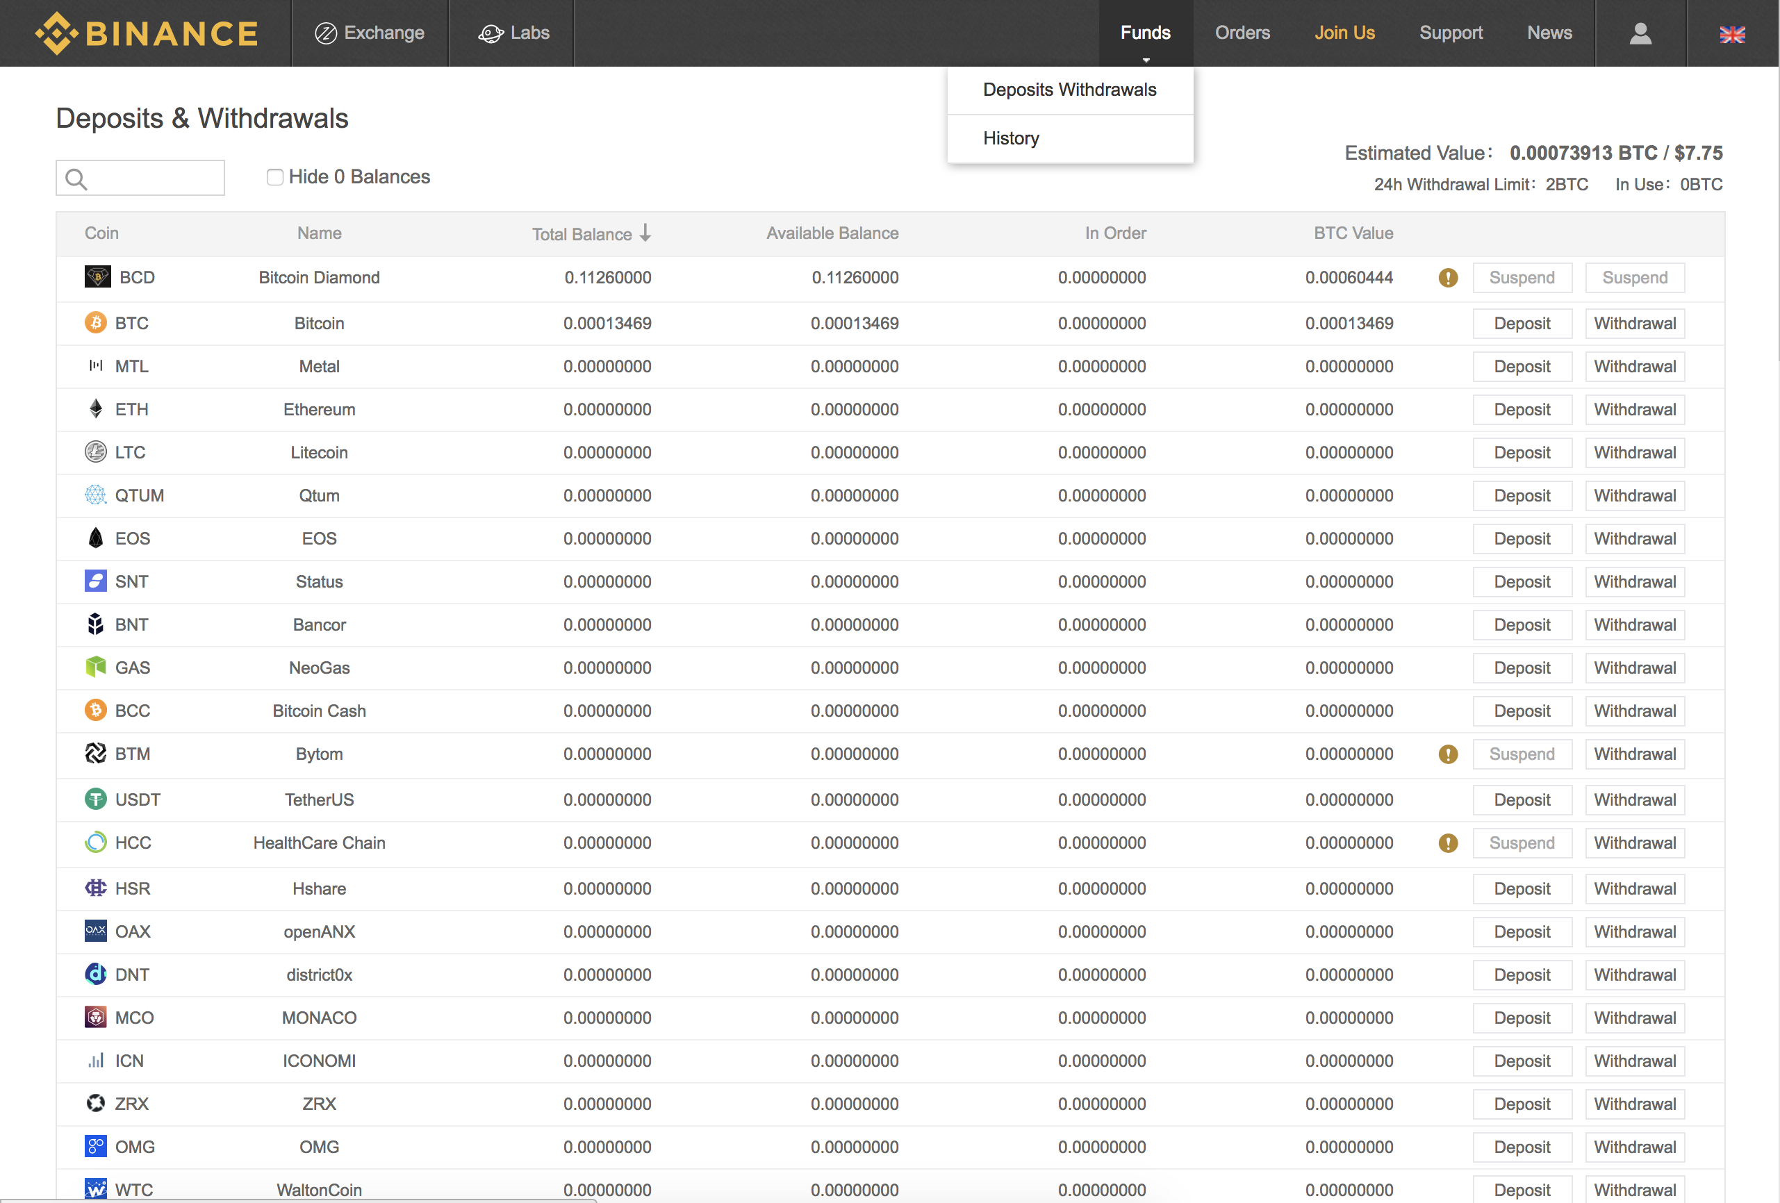
Task: Click the warning icon in the BCD row
Action: (1448, 277)
